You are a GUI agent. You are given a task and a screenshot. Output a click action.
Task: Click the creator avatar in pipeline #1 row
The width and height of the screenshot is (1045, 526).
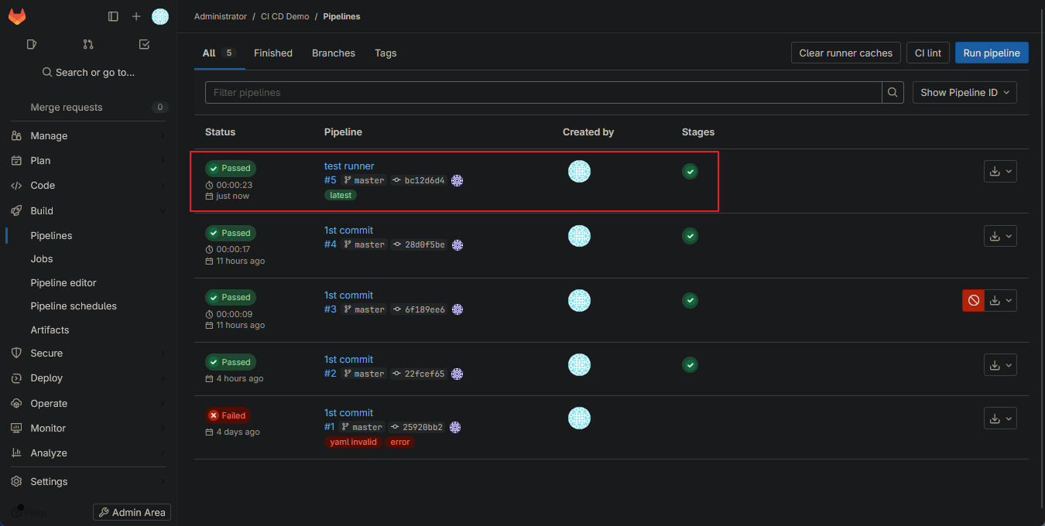(x=579, y=418)
